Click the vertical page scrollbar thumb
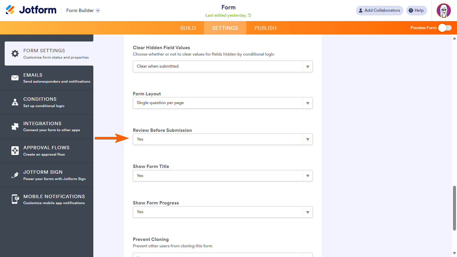Screen dimensions: 457x257 454,208
